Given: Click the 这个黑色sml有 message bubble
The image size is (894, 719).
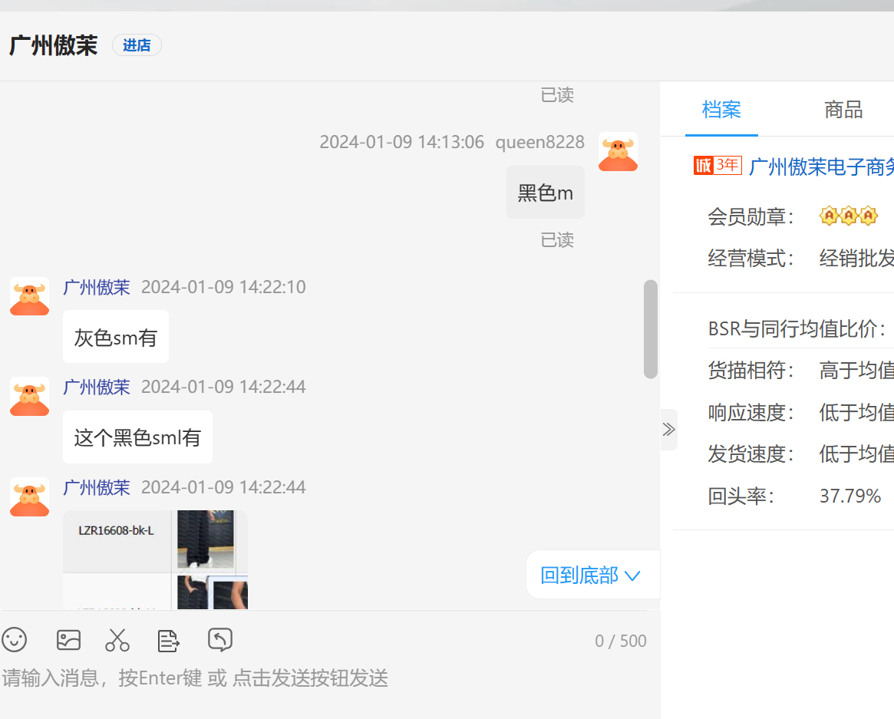Looking at the screenshot, I should pyautogui.click(x=137, y=437).
